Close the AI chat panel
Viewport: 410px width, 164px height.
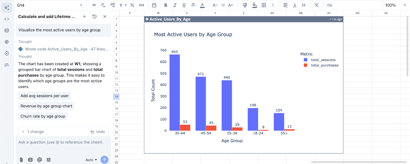click(105, 17)
